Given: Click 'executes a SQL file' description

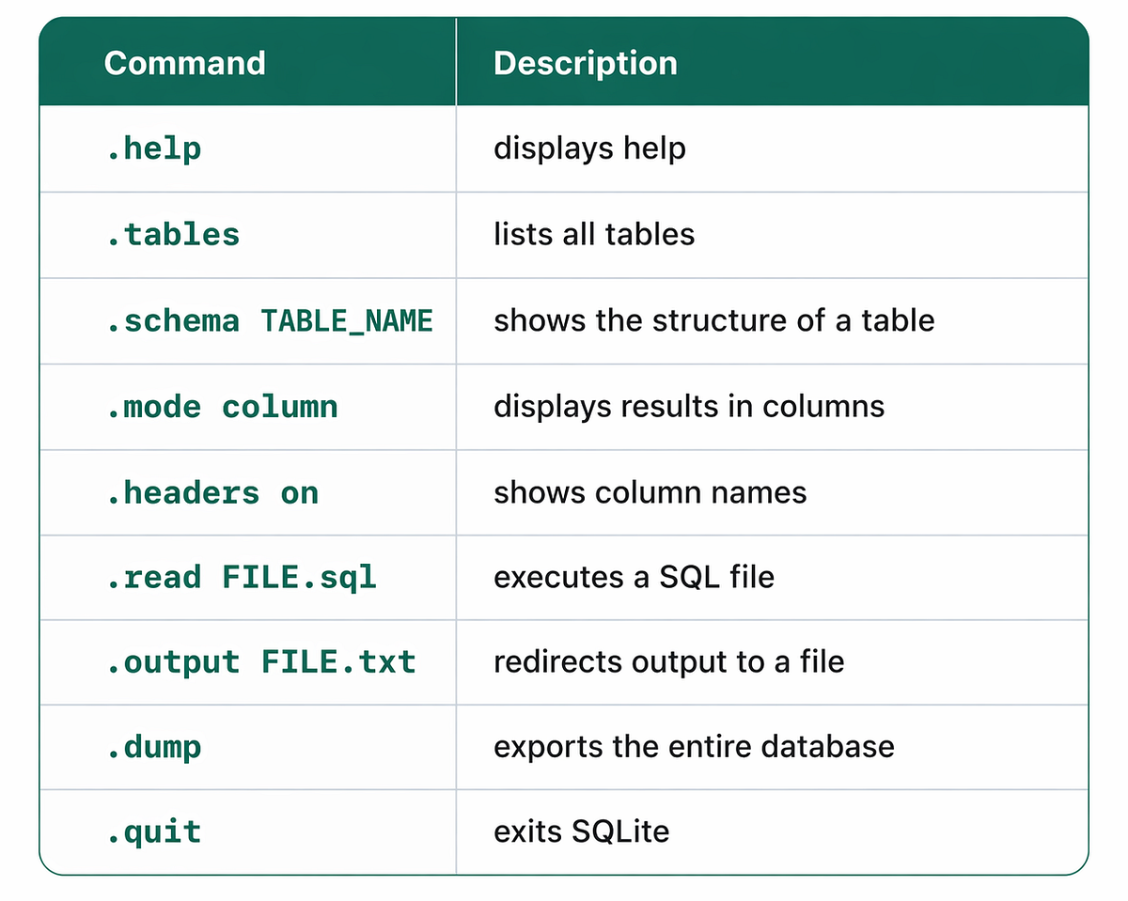Looking at the screenshot, I should [634, 576].
